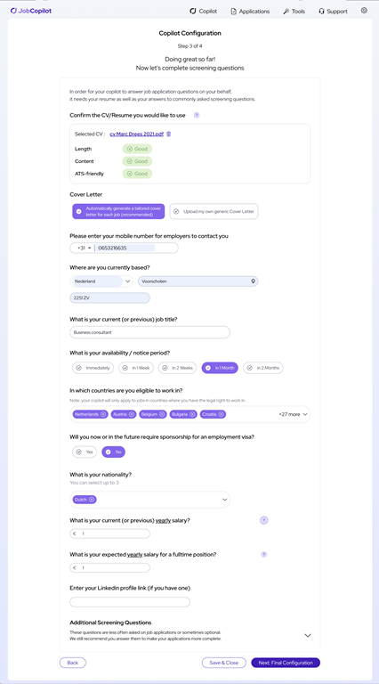Screen dimensions: 379x684
Task: Open the cv Marc Drees 2021.pdf link
Action: (x=137, y=134)
